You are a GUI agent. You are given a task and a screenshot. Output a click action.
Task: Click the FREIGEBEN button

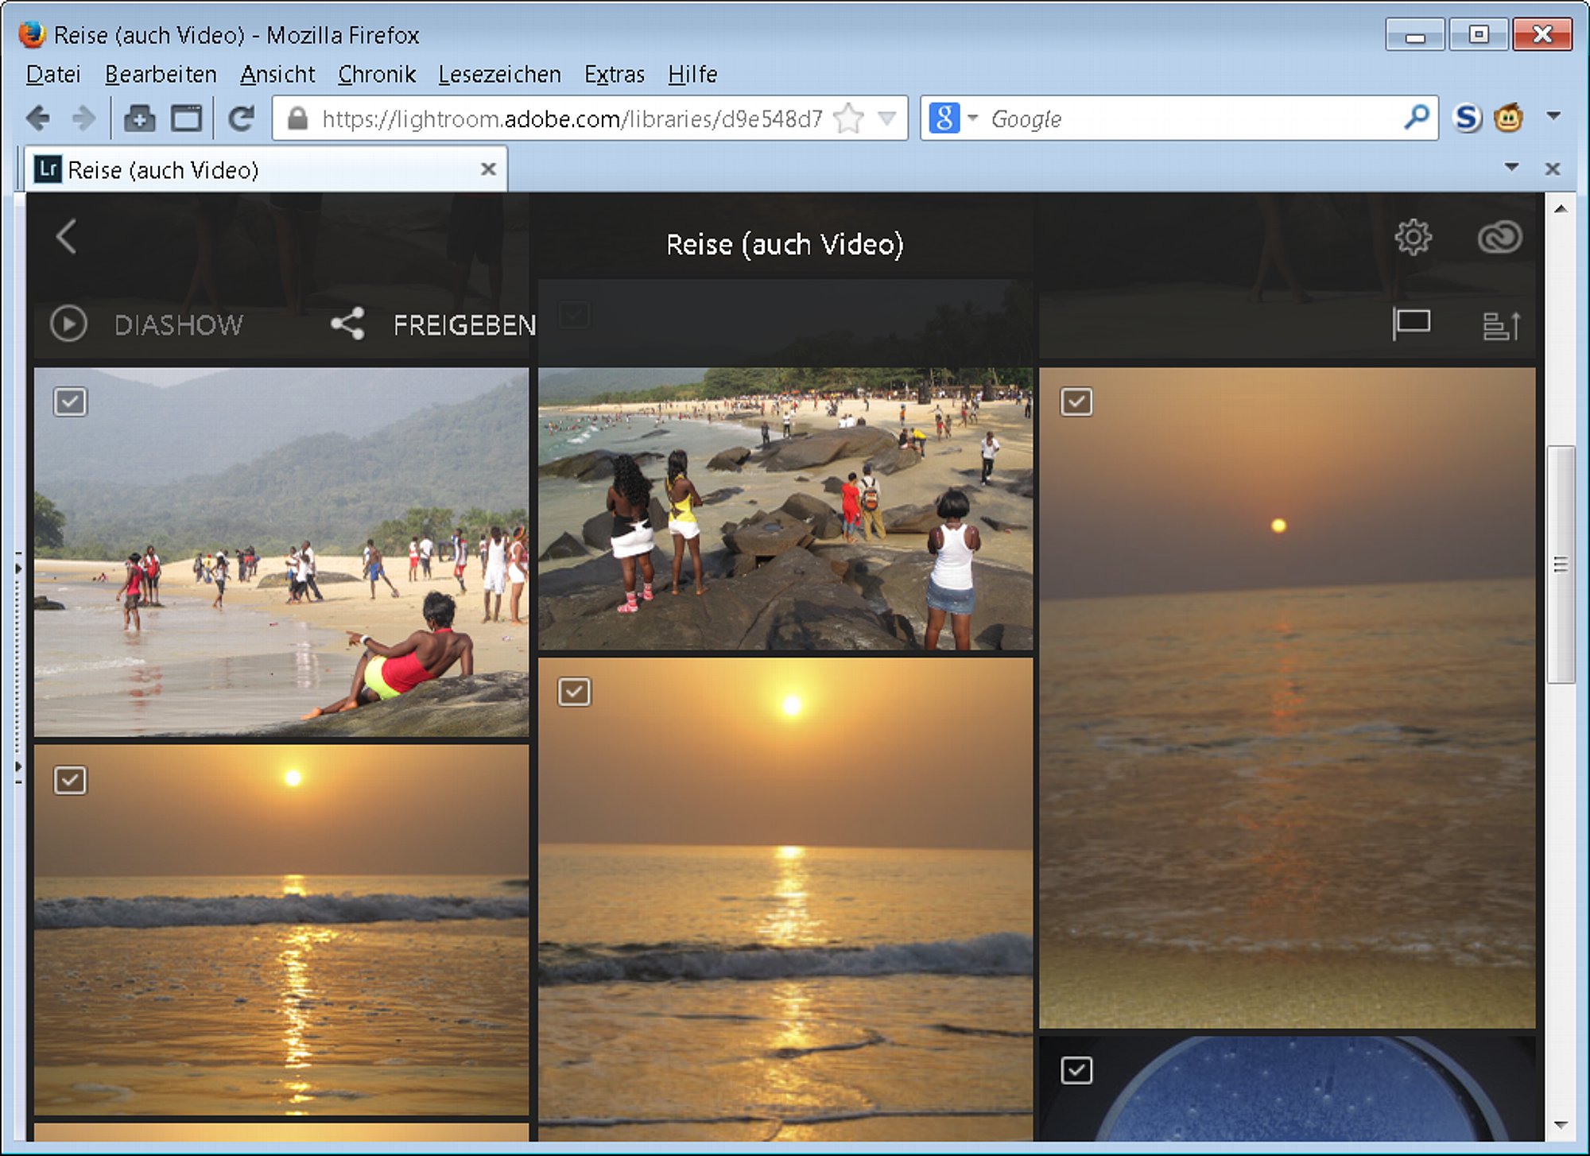point(464,325)
